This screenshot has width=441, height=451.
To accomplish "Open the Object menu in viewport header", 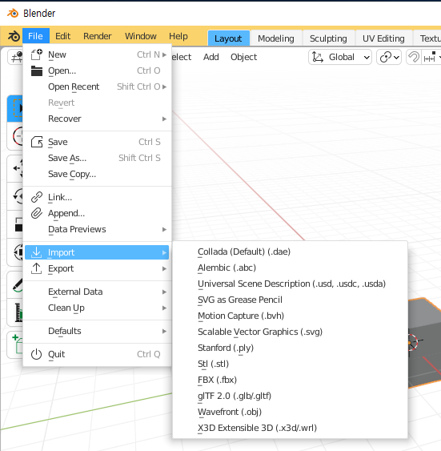I will tap(244, 57).
